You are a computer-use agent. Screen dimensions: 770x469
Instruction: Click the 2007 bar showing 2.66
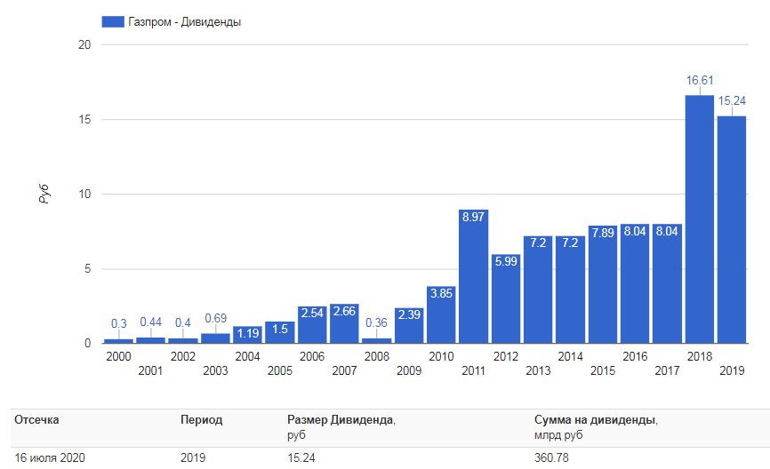(x=344, y=323)
